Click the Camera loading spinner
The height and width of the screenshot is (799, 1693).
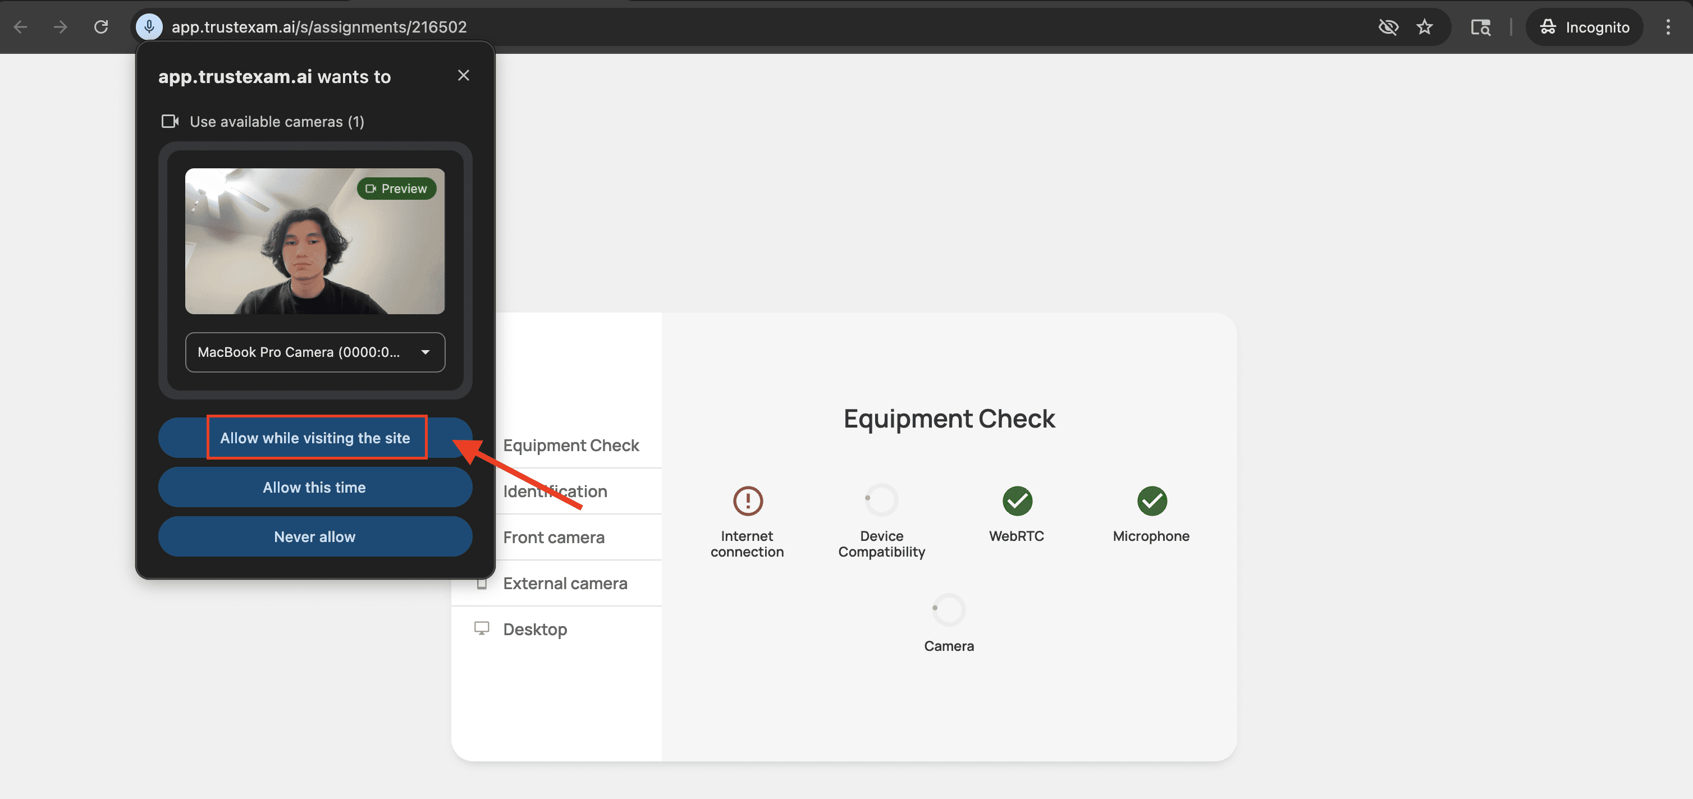[x=949, y=610]
